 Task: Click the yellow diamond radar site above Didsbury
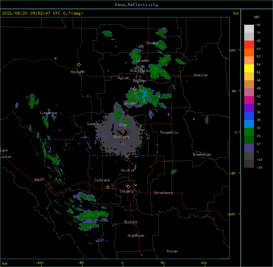pyautogui.click(x=123, y=132)
